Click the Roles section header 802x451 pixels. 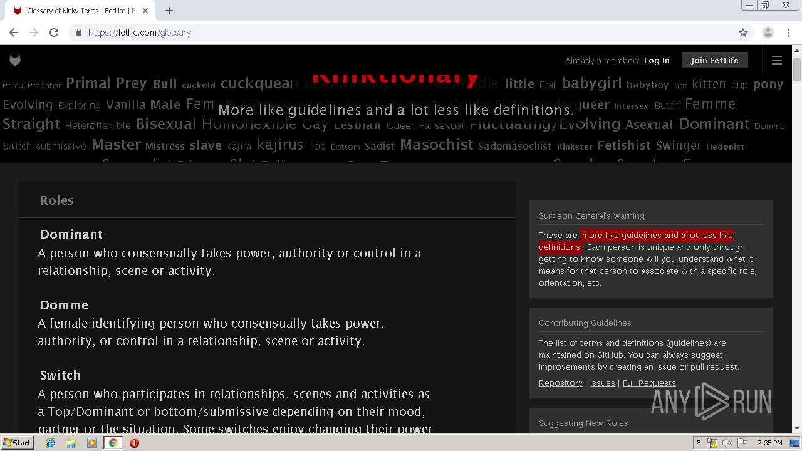pyautogui.click(x=57, y=200)
